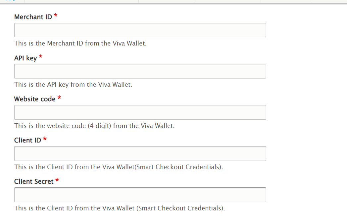Click the required asterisk next to API key
This screenshot has width=347, height=218.
tap(40, 57)
